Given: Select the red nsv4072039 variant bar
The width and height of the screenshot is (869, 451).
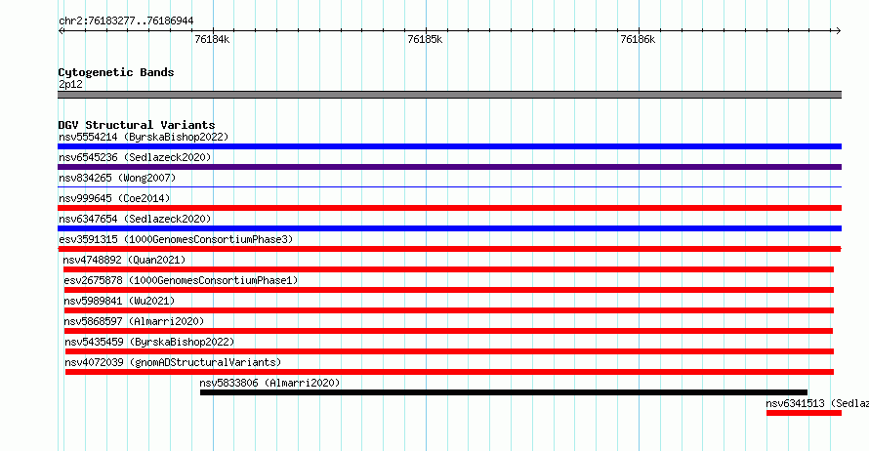Looking at the screenshot, I should [x=449, y=372].
